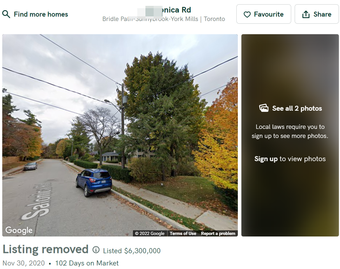The height and width of the screenshot is (269, 340).
Task: Click Report a problem link
Action: coord(218,234)
